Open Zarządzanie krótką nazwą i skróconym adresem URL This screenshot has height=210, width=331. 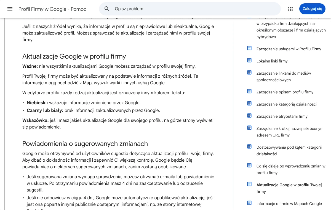pyautogui.click(x=290, y=132)
